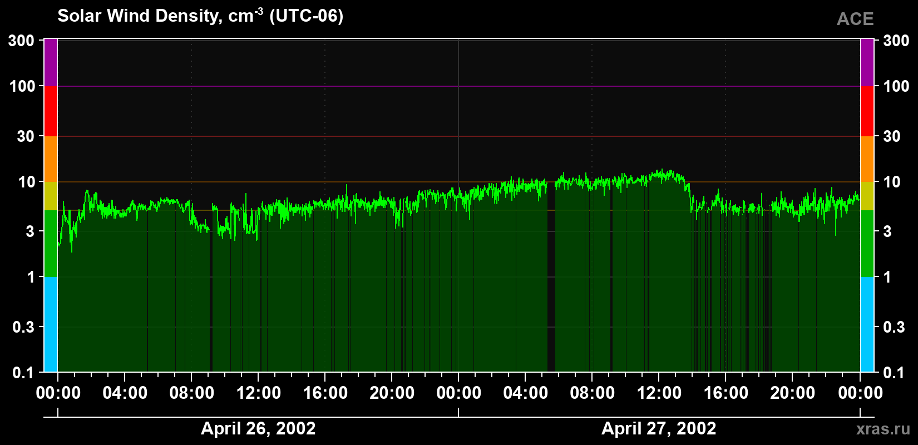
Task: Click the data gap near 05:30 April 27
Action: point(551,278)
